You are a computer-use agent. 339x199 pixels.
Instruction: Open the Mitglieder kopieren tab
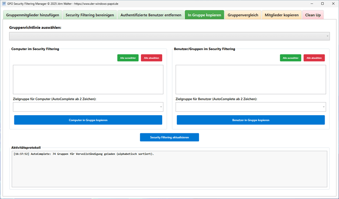281,15
